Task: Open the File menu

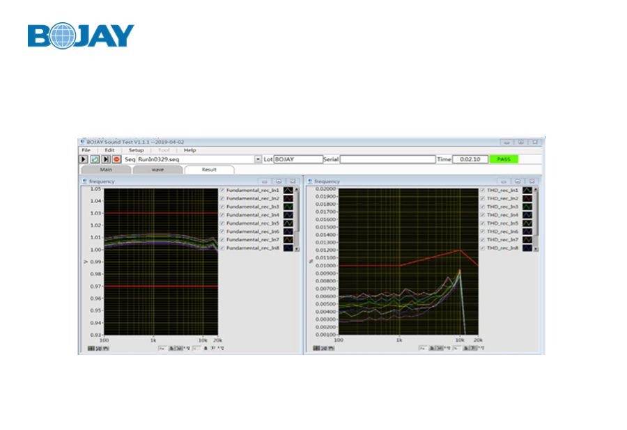Action: (x=86, y=150)
